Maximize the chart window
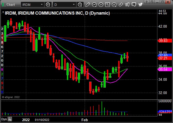 pyautogui.click(x=162, y=2)
